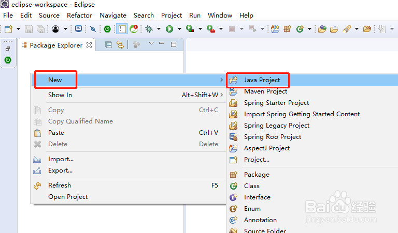Toggle Link with Editor in Package Explorer
398x233 pixels.
(x=120, y=45)
